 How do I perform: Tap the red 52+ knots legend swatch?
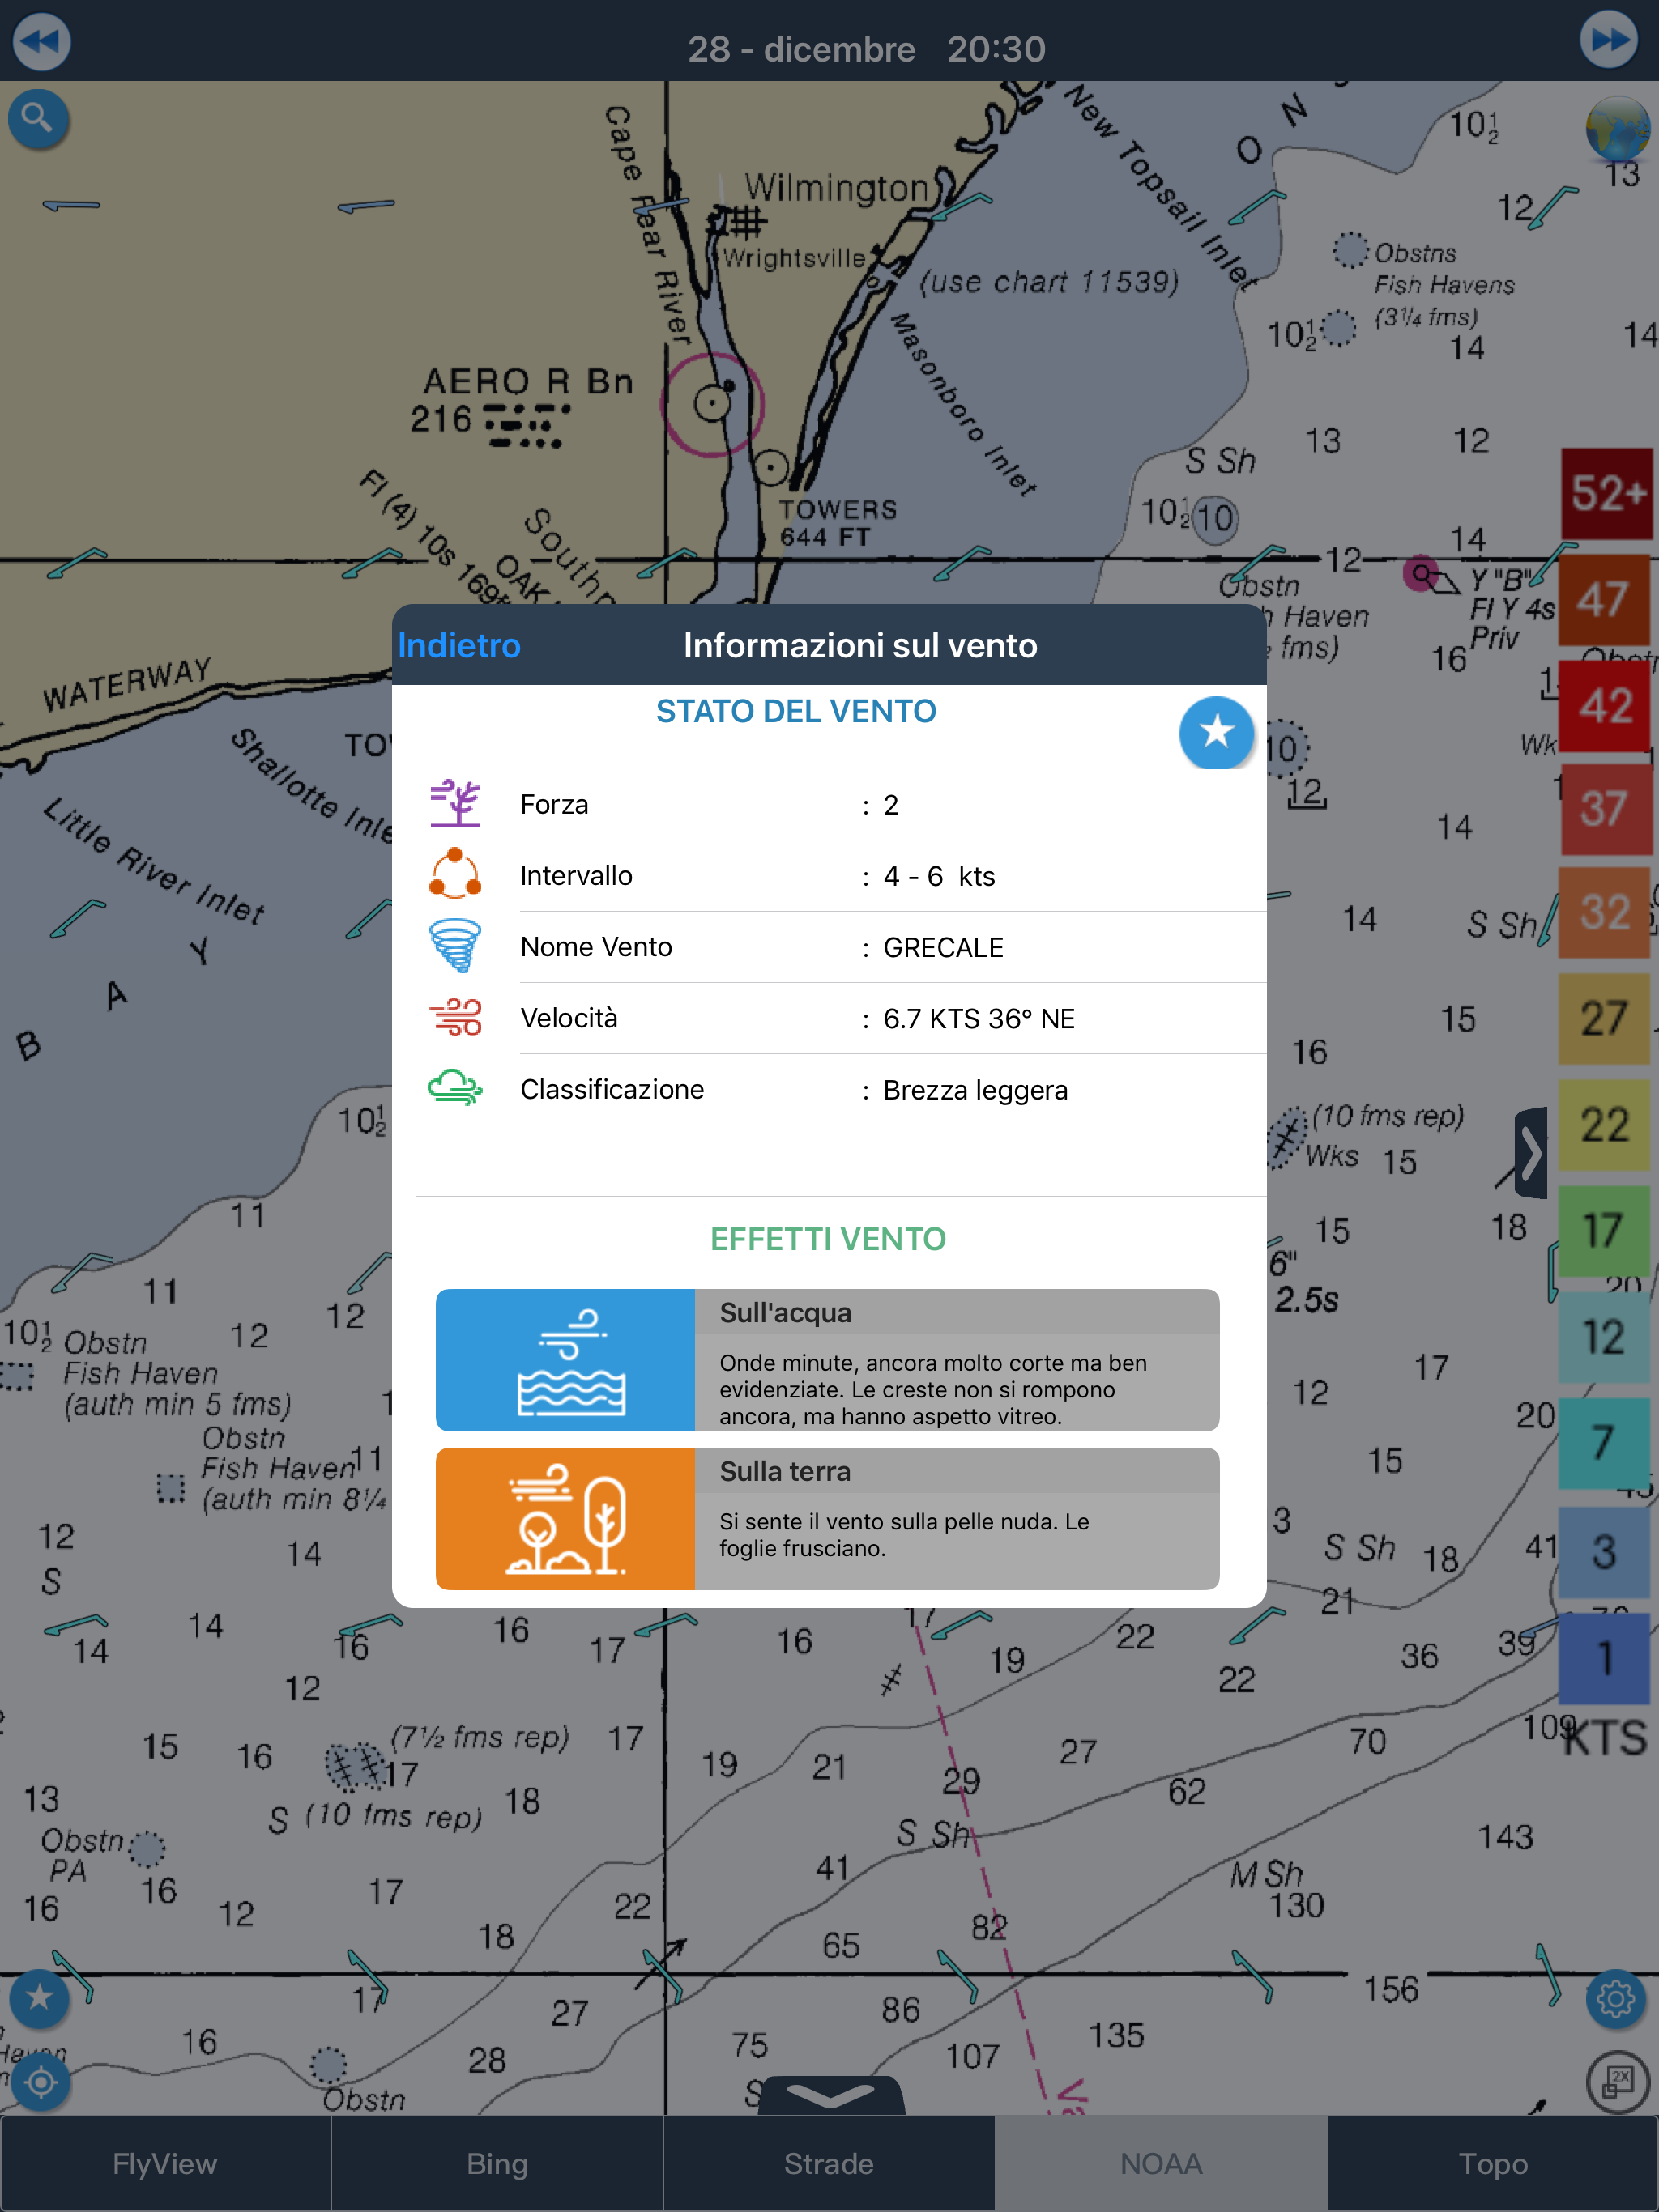click(x=1606, y=493)
